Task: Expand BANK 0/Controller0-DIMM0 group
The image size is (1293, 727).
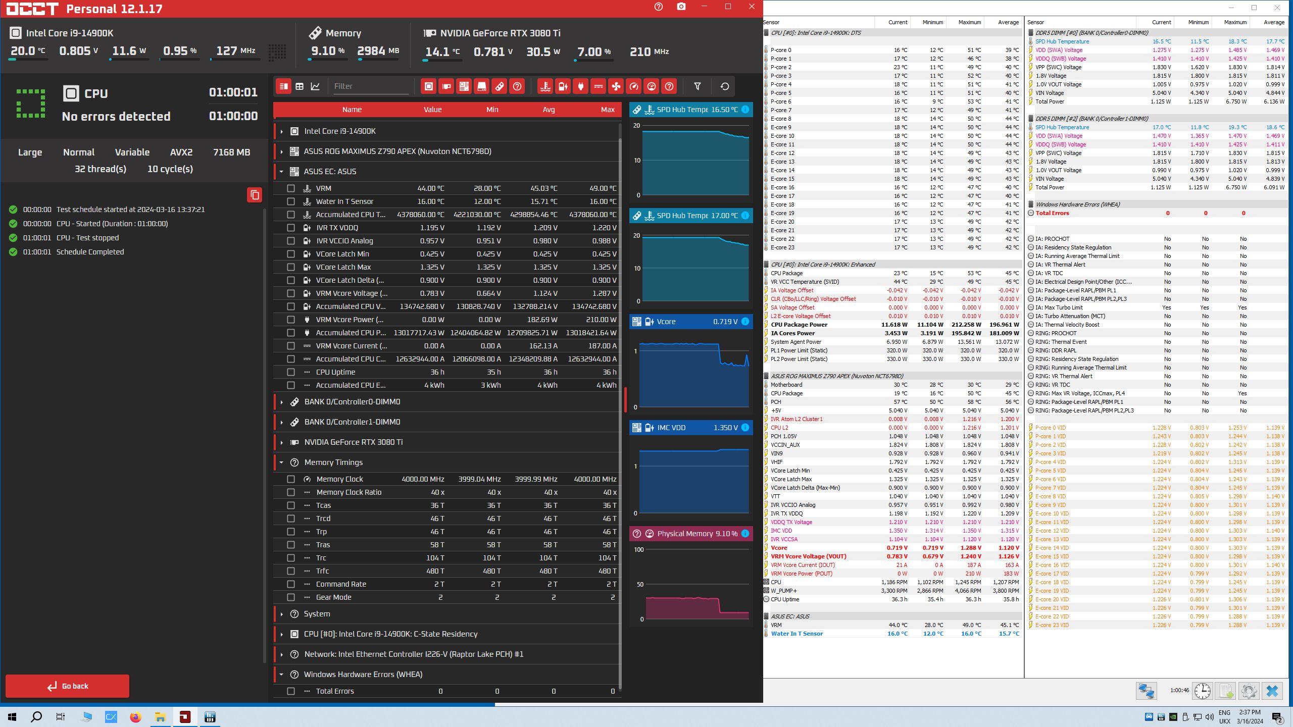Action: (x=281, y=402)
